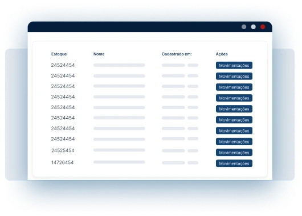This screenshot has width=302, height=216.
Task: Select the name placeholder in the first row
Action: click(119, 65)
